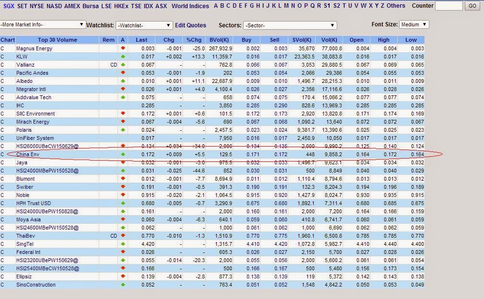Sort by the BVol(K) column header
The width and height of the screenshot is (484, 299).
[x=219, y=40]
